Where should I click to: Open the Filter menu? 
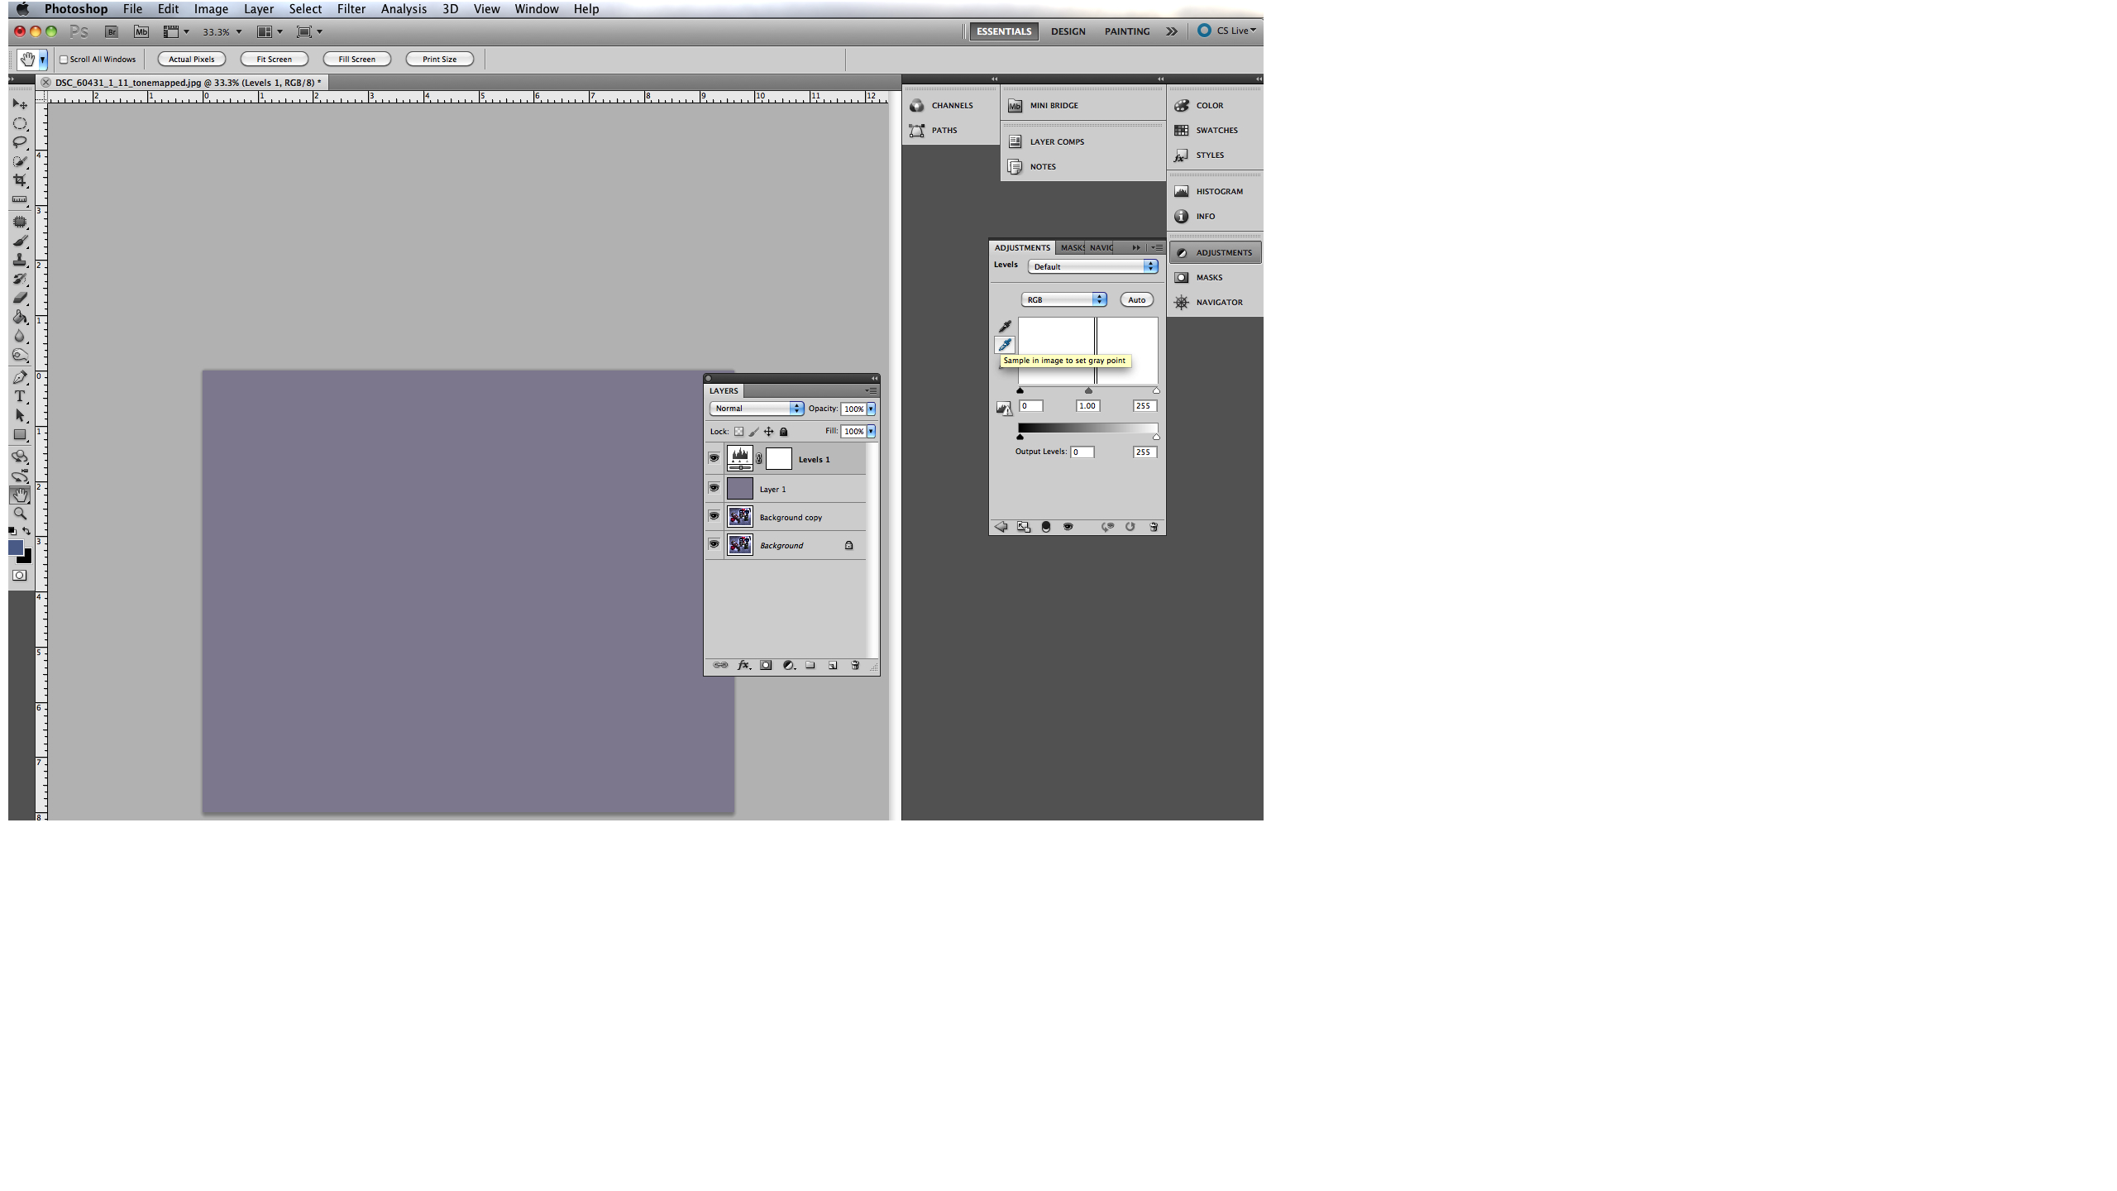point(351,9)
